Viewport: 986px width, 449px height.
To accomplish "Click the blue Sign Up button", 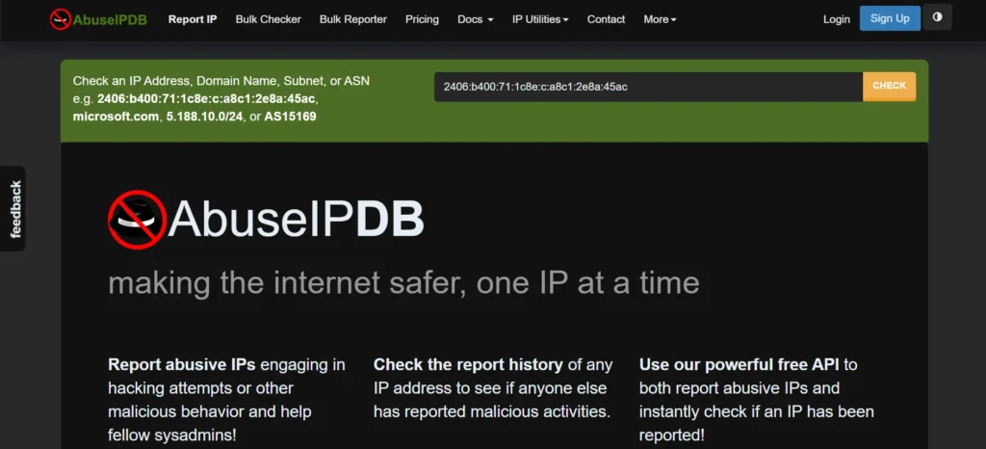I will pyautogui.click(x=890, y=18).
